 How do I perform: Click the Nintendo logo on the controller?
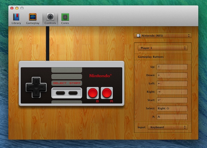point(100,76)
